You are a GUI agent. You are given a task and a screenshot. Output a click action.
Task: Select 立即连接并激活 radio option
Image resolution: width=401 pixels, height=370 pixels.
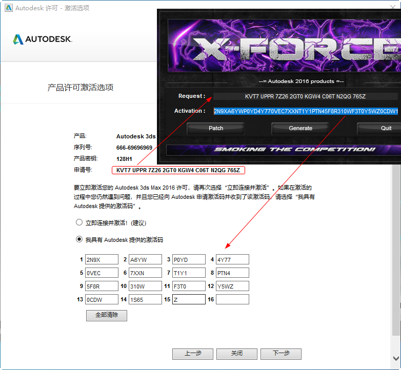pos(79,222)
